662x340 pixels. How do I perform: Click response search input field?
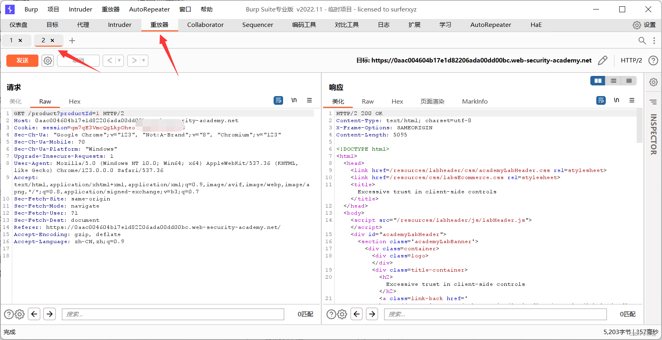495,314
